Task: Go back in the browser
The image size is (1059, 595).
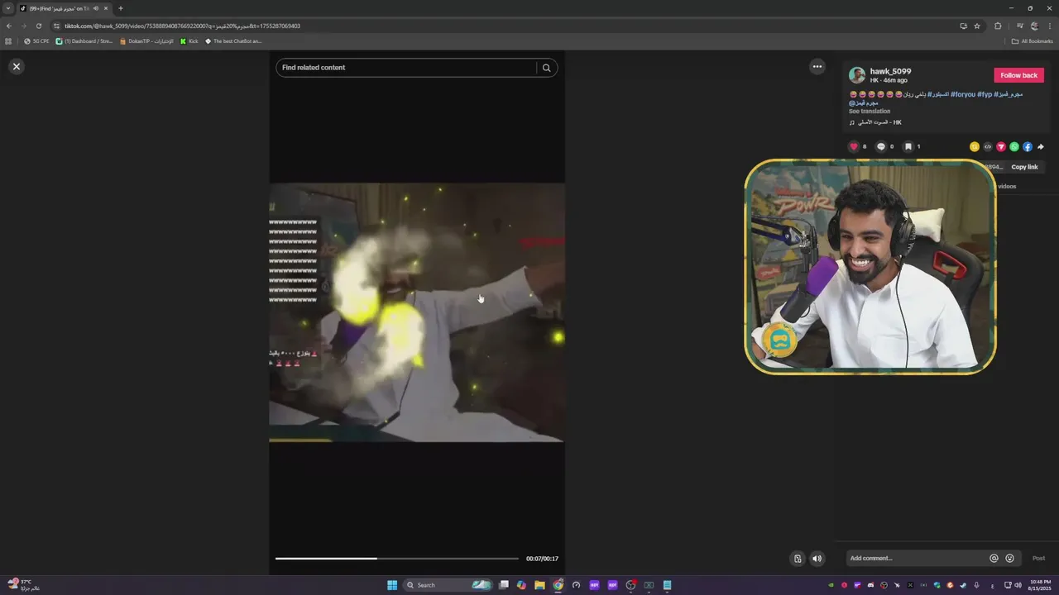Action: [x=8, y=26]
